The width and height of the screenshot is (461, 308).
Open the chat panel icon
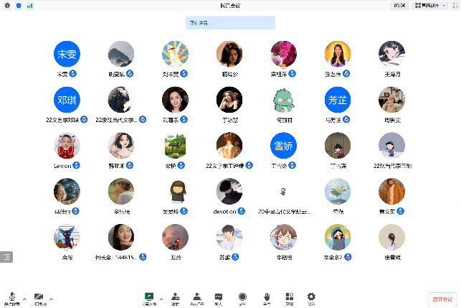219,298
